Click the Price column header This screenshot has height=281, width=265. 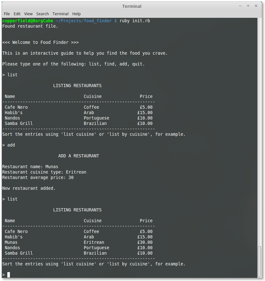(x=146, y=221)
